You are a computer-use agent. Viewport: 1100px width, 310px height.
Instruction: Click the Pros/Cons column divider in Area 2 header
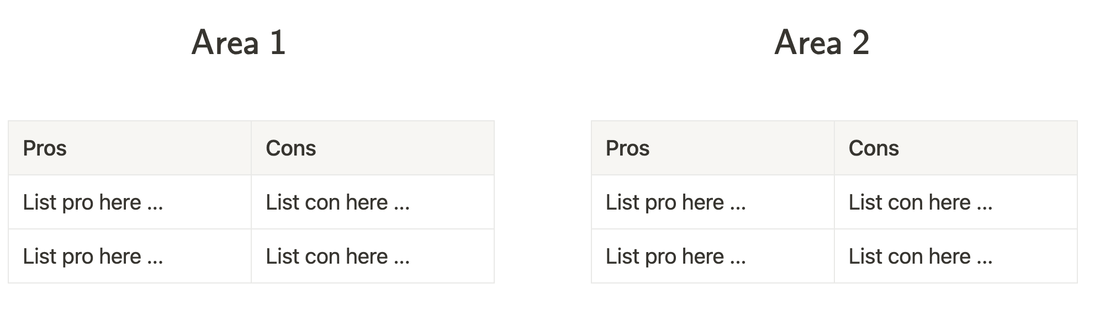coord(834,148)
